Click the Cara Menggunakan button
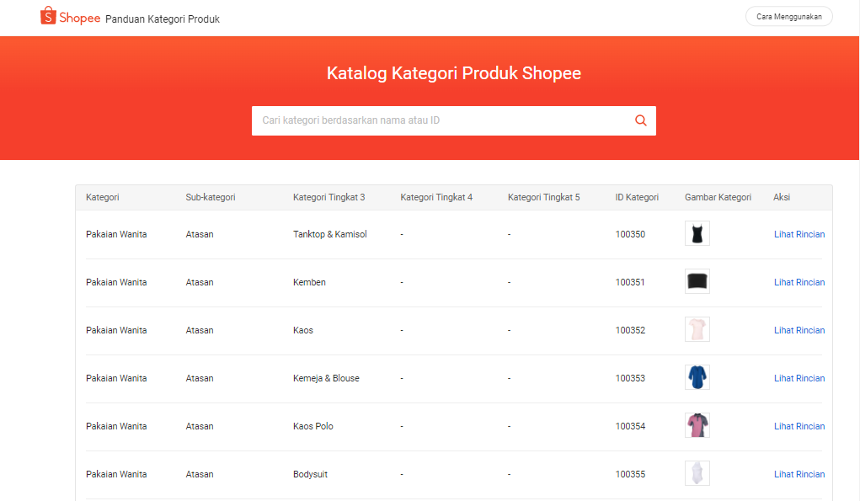 coord(788,17)
